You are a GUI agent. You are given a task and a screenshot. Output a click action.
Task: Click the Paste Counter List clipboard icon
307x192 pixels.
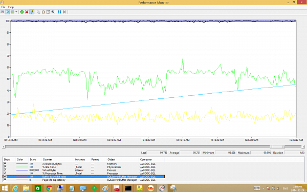click(43, 12)
